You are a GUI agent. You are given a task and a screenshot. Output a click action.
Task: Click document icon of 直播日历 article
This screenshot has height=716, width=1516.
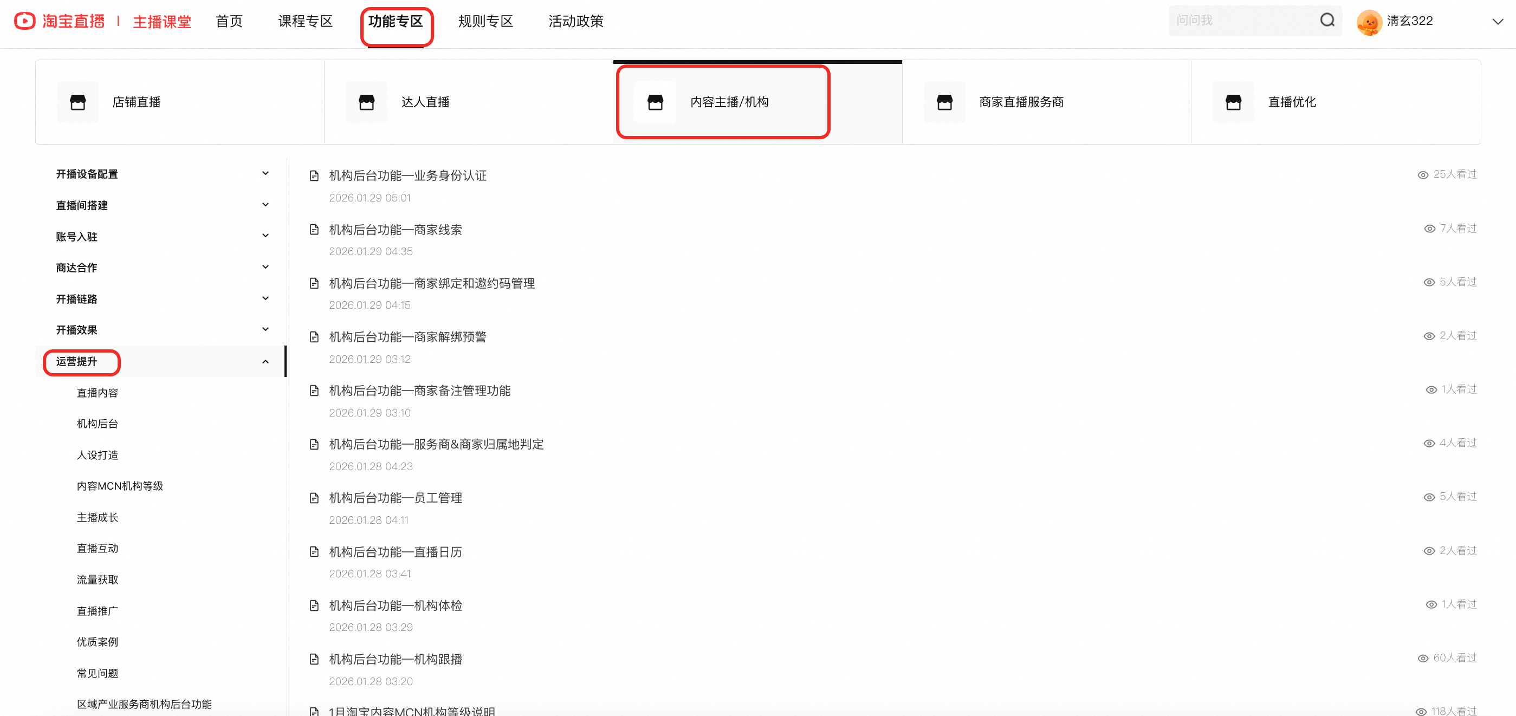point(314,551)
